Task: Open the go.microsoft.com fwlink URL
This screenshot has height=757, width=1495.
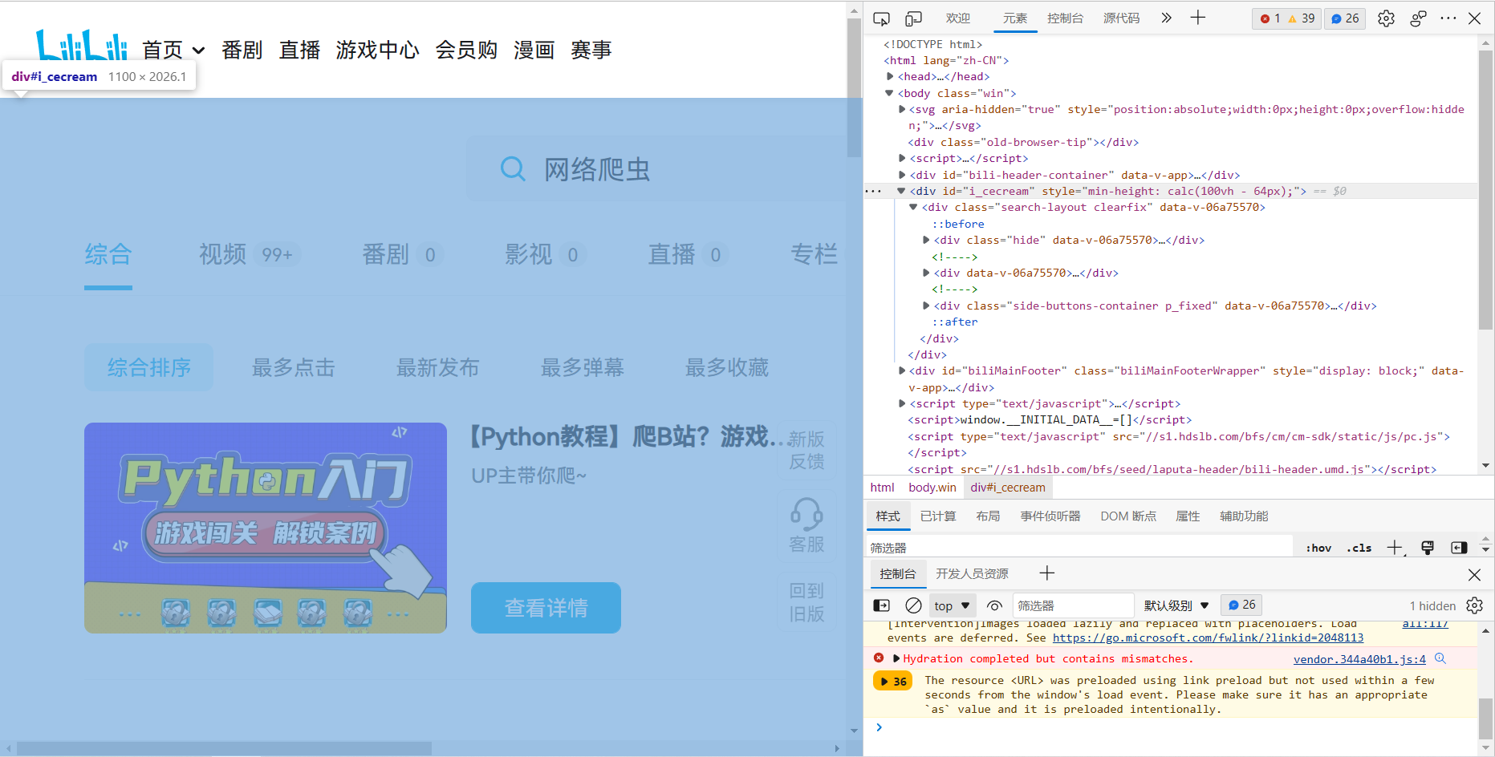Action: (1208, 638)
